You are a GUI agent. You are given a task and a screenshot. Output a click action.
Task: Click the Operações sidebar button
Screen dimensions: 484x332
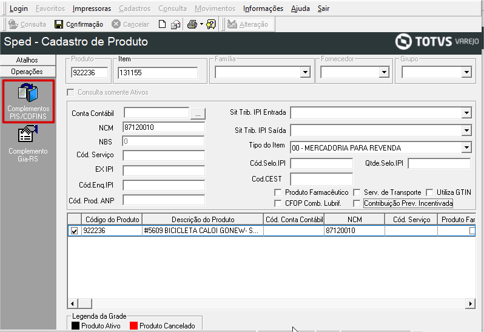(28, 72)
